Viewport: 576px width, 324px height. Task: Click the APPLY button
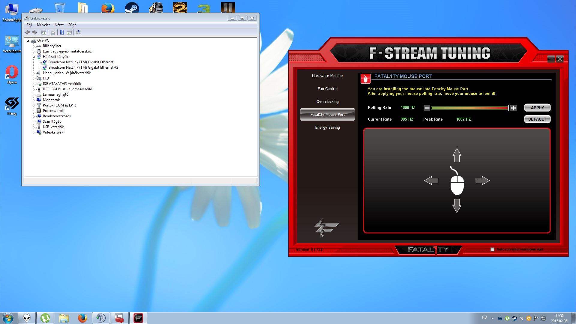click(537, 108)
